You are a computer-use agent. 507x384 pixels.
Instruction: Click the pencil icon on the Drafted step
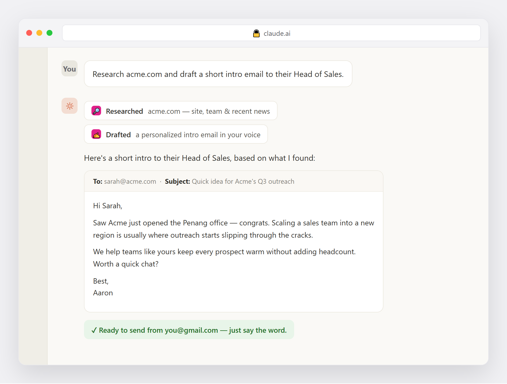coord(96,134)
